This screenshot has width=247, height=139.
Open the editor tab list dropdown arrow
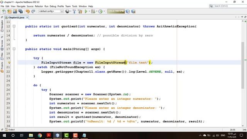click(x=242, y=17)
